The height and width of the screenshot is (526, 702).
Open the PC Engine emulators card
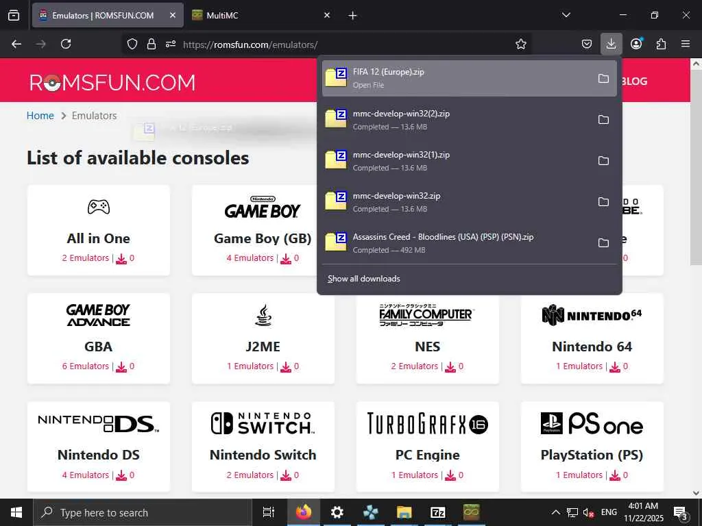click(428, 447)
